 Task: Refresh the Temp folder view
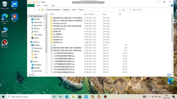(124, 10)
